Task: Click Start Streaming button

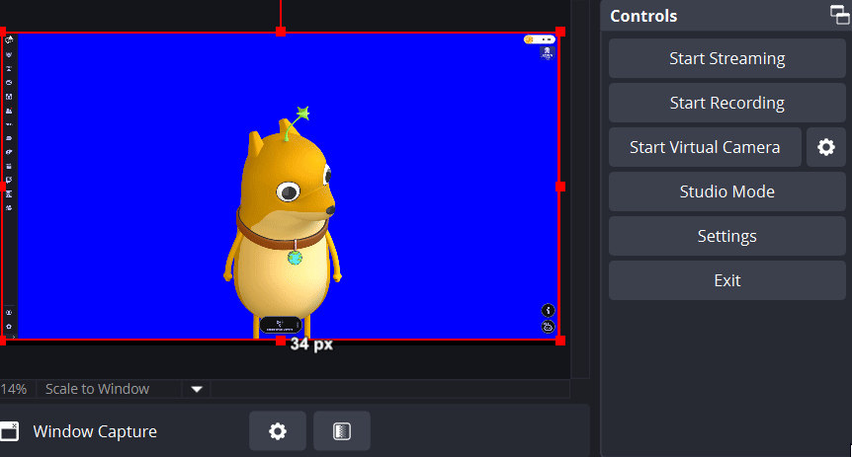Action: tap(726, 58)
